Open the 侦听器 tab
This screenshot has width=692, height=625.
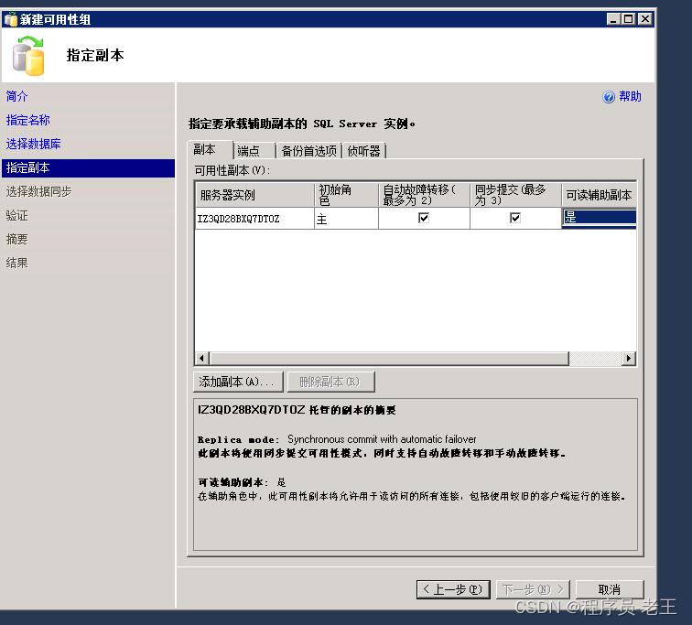coord(363,151)
